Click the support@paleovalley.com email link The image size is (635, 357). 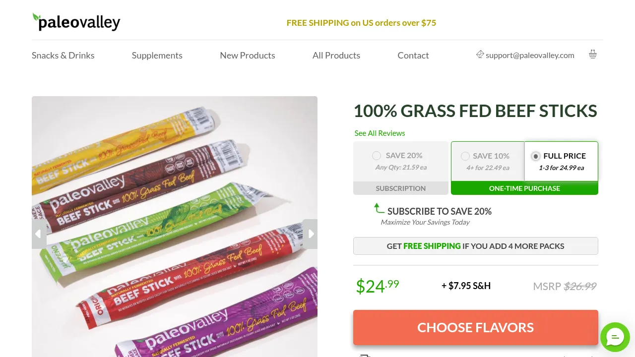pos(530,56)
